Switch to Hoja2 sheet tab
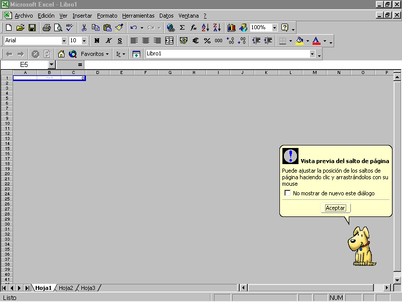The image size is (402, 302). [x=66, y=288]
